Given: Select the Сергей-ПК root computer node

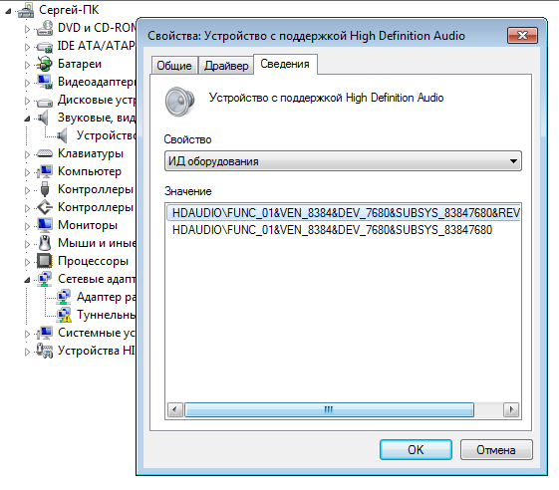Looking at the screenshot, I should 69,10.
